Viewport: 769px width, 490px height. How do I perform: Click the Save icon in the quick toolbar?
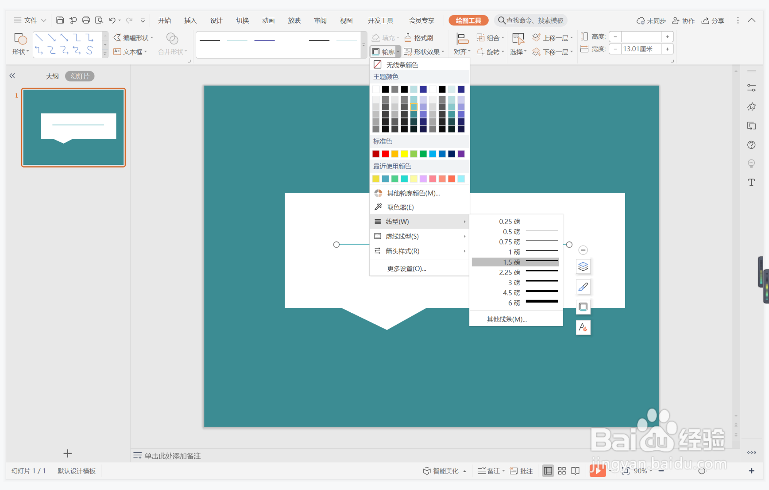(60, 20)
